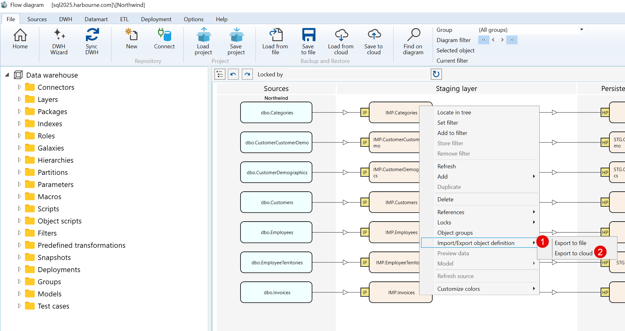Open Customize colors submenu

coord(480,289)
